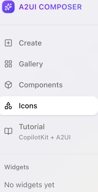Open the Create page from sidebar label
This screenshot has width=98, height=192.
click(30, 43)
